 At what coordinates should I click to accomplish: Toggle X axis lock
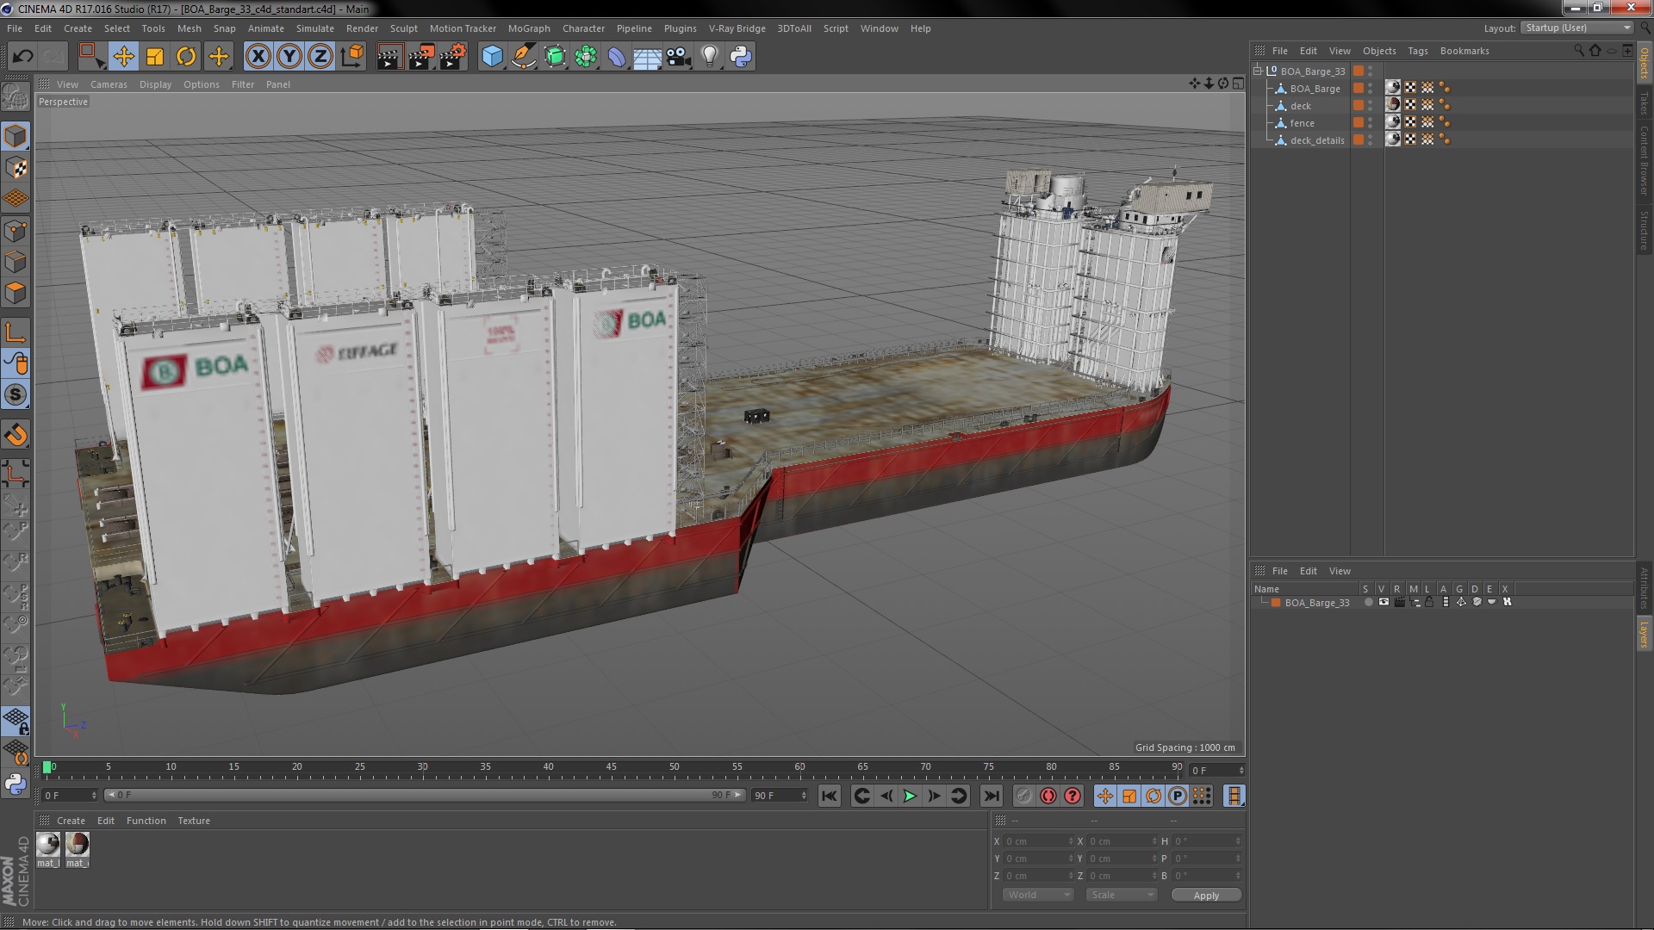(x=258, y=57)
